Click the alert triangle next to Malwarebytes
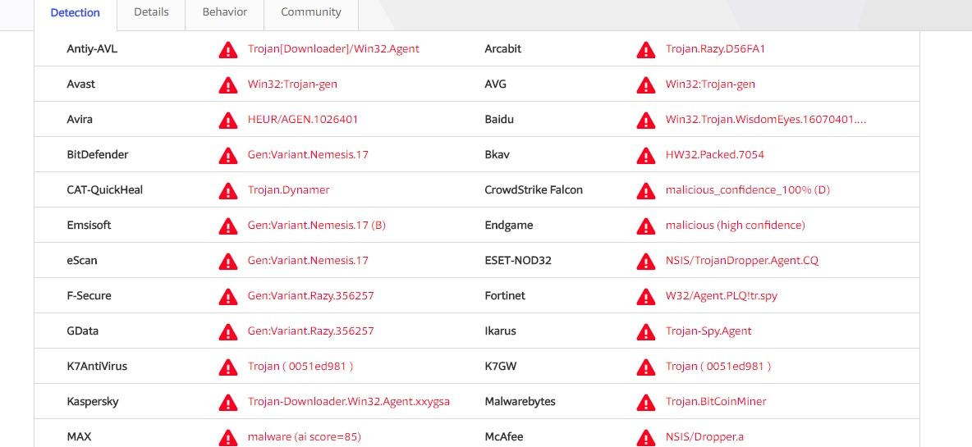The width and height of the screenshot is (972, 447). [x=646, y=403]
